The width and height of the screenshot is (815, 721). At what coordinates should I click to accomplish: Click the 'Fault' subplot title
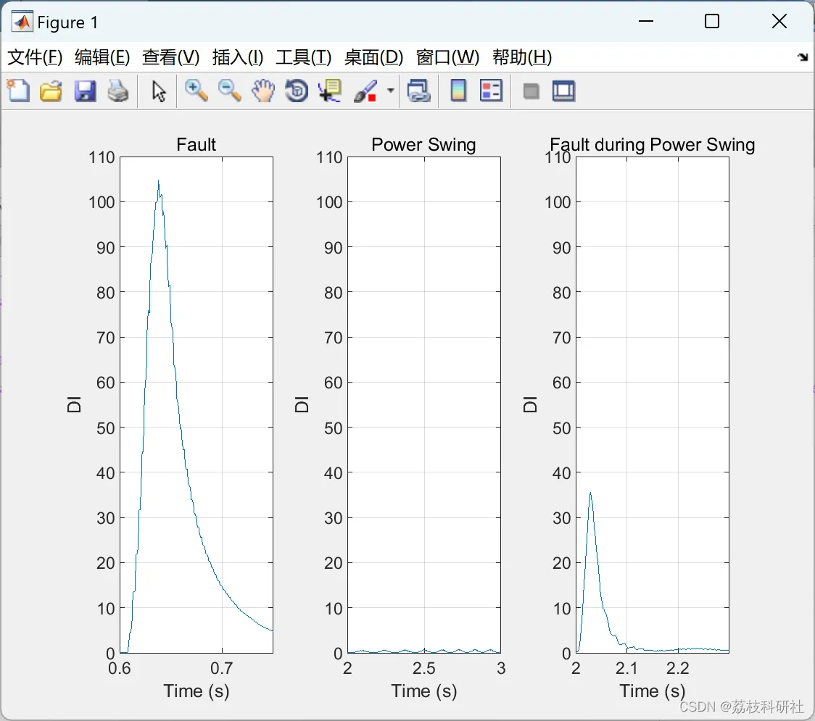[196, 144]
